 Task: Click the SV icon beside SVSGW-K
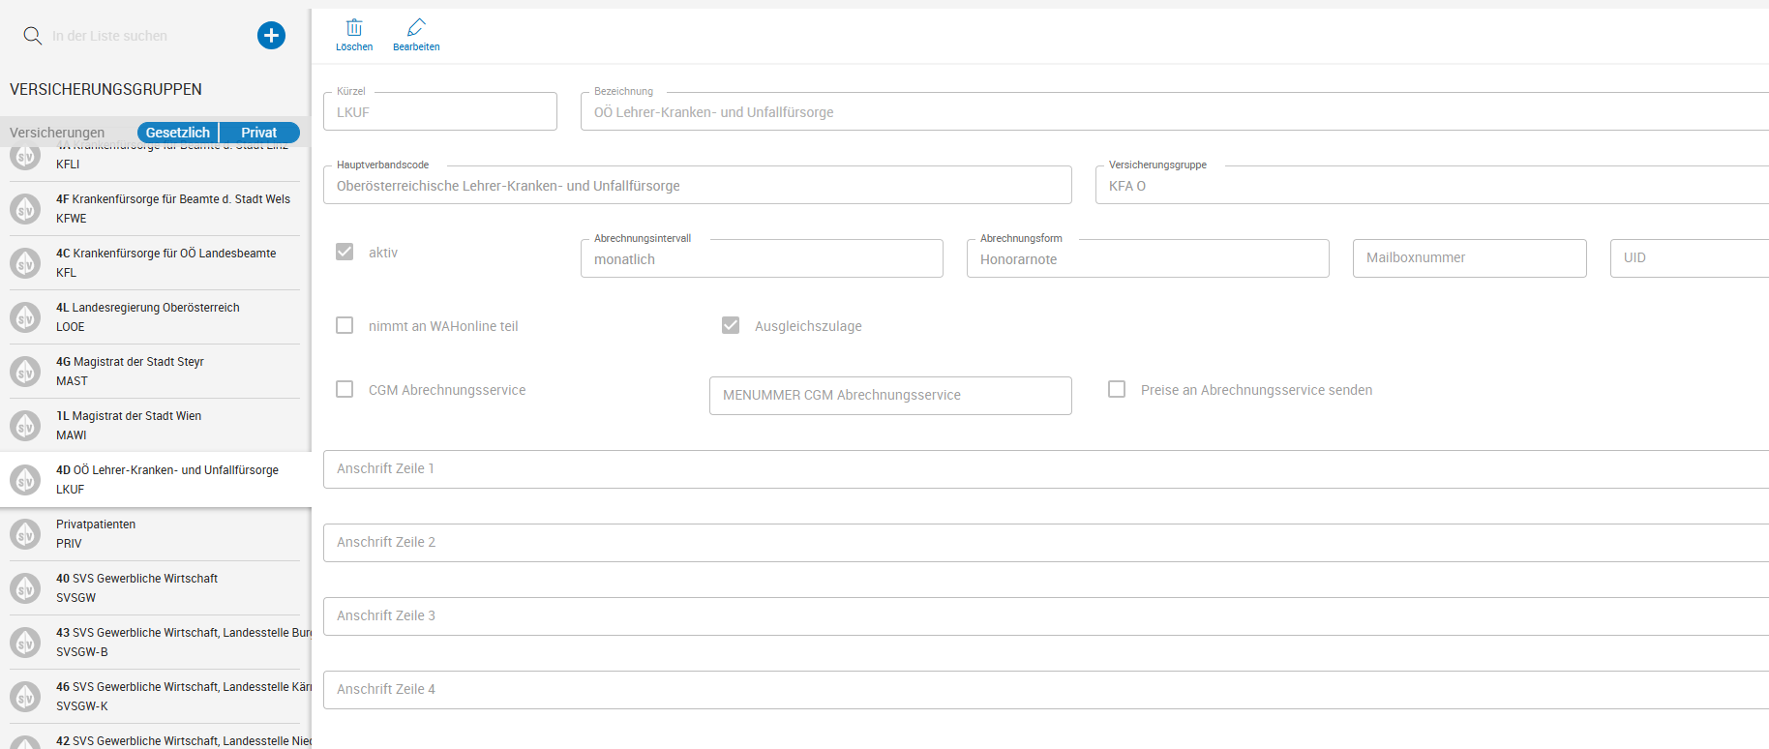pos(25,696)
